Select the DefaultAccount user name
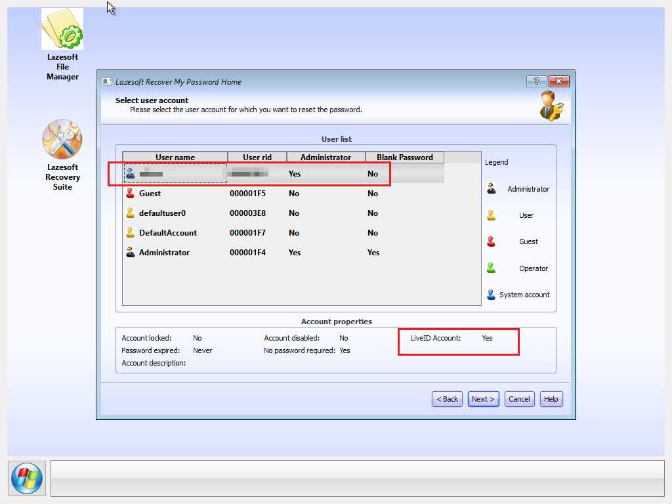This screenshot has width=672, height=504. pyautogui.click(x=168, y=233)
